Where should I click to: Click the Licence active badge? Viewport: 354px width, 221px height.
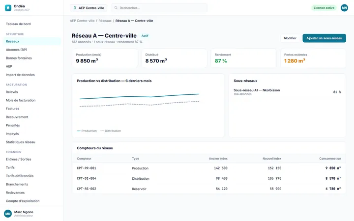point(324,8)
